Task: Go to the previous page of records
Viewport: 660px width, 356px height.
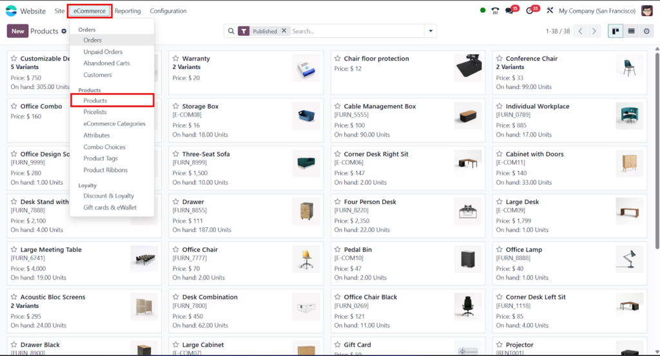Action: pos(581,31)
